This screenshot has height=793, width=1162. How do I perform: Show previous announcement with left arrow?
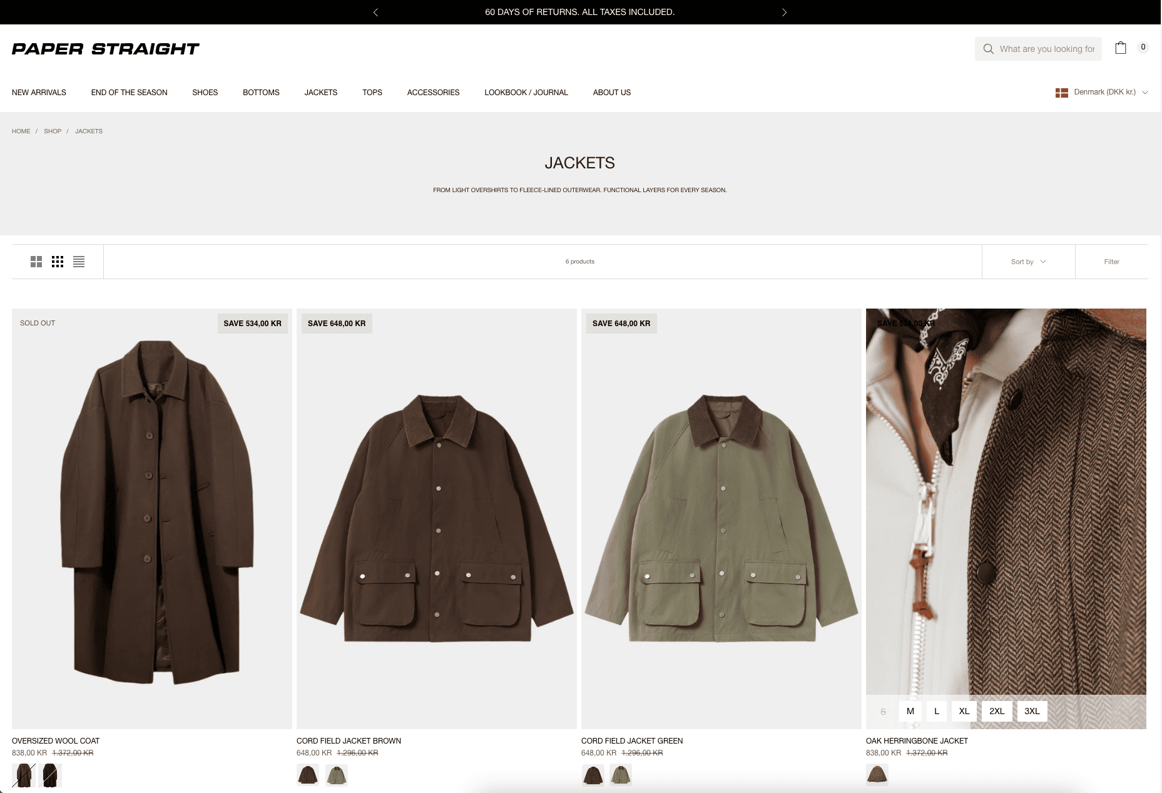375,13
